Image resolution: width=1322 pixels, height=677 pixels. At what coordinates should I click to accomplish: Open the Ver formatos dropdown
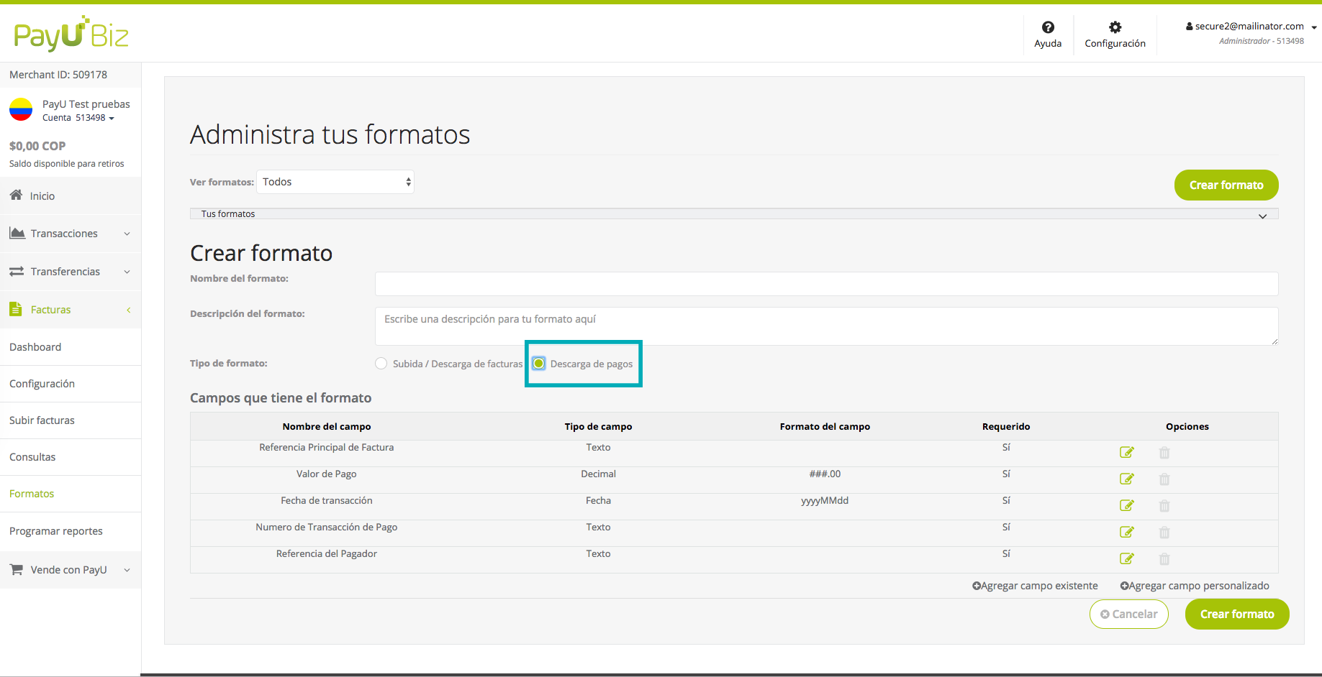click(x=335, y=182)
